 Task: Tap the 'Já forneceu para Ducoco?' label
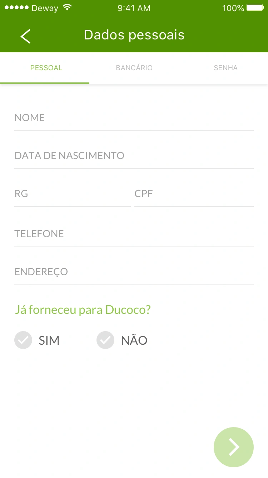point(83,310)
